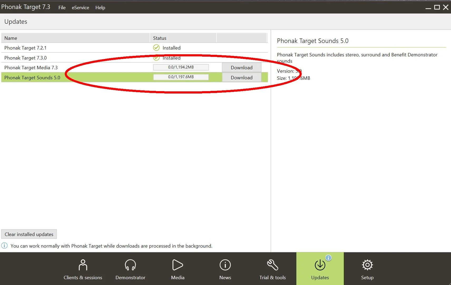Screen dimensions: 451x285
Task: Select the Phonak Target 7.2.1 row
Action: click(135, 48)
